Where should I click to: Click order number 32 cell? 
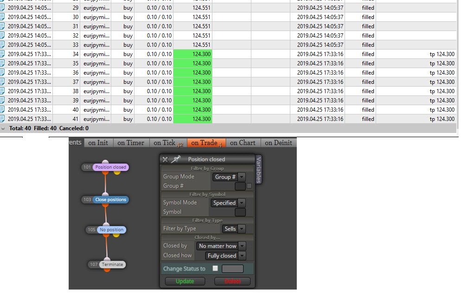pyautogui.click(x=76, y=35)
